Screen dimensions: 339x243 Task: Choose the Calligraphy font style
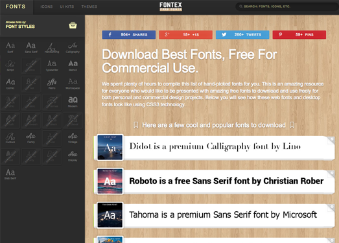73,47
